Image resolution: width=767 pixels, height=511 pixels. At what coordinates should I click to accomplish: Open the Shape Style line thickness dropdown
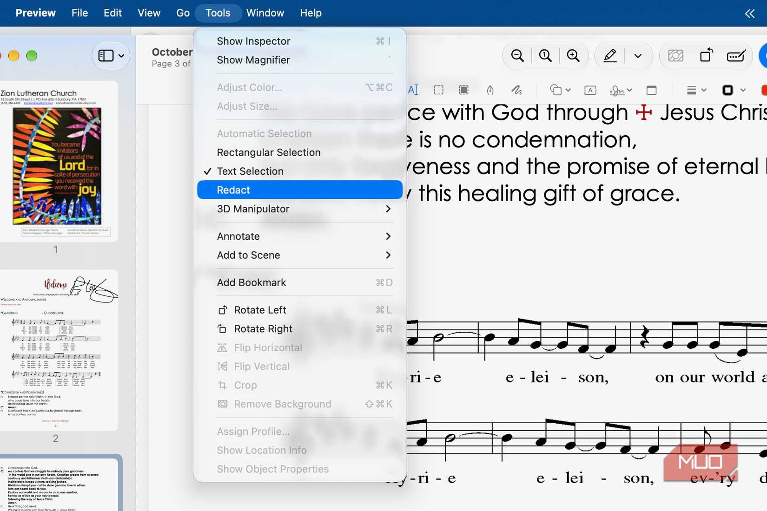[x=696, y=90]
